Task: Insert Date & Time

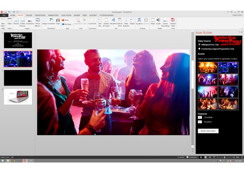Action: click(120, 22)
